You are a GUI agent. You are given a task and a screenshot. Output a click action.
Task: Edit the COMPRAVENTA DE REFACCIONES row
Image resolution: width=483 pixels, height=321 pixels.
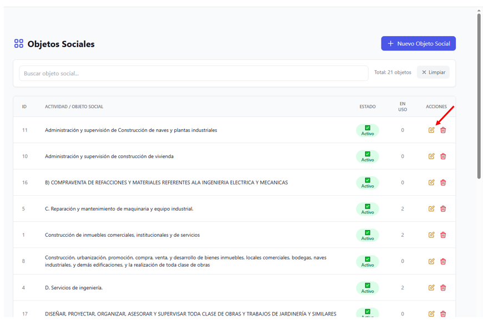(x=431, y=182)
